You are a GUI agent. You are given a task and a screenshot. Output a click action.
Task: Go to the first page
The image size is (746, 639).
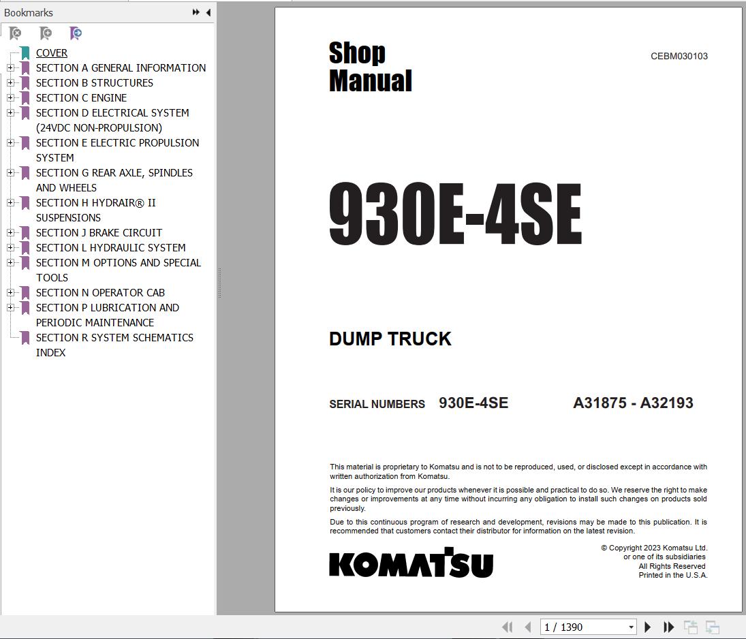507,627
